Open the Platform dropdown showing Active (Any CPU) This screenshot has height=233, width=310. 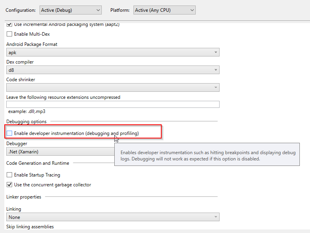164,10
